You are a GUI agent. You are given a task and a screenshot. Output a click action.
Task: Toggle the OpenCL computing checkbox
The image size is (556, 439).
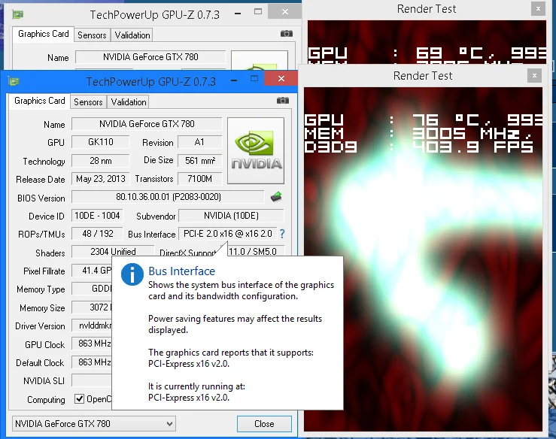[x=79, y=399]
